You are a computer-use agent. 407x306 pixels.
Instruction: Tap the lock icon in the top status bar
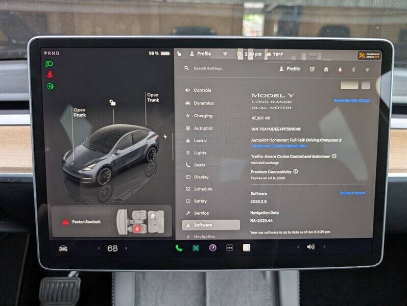[x=179, y=54]
